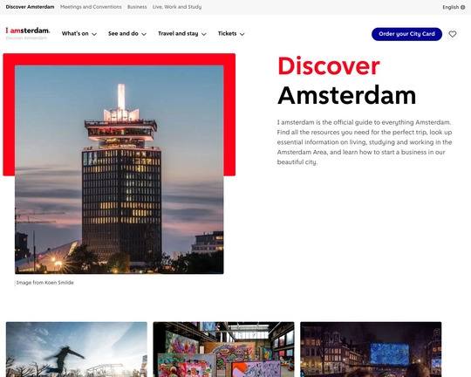This screenshot has height=377, width=471.
Task: Click the Discover Amsterdam subtitle under the logo
Action: 26,38
